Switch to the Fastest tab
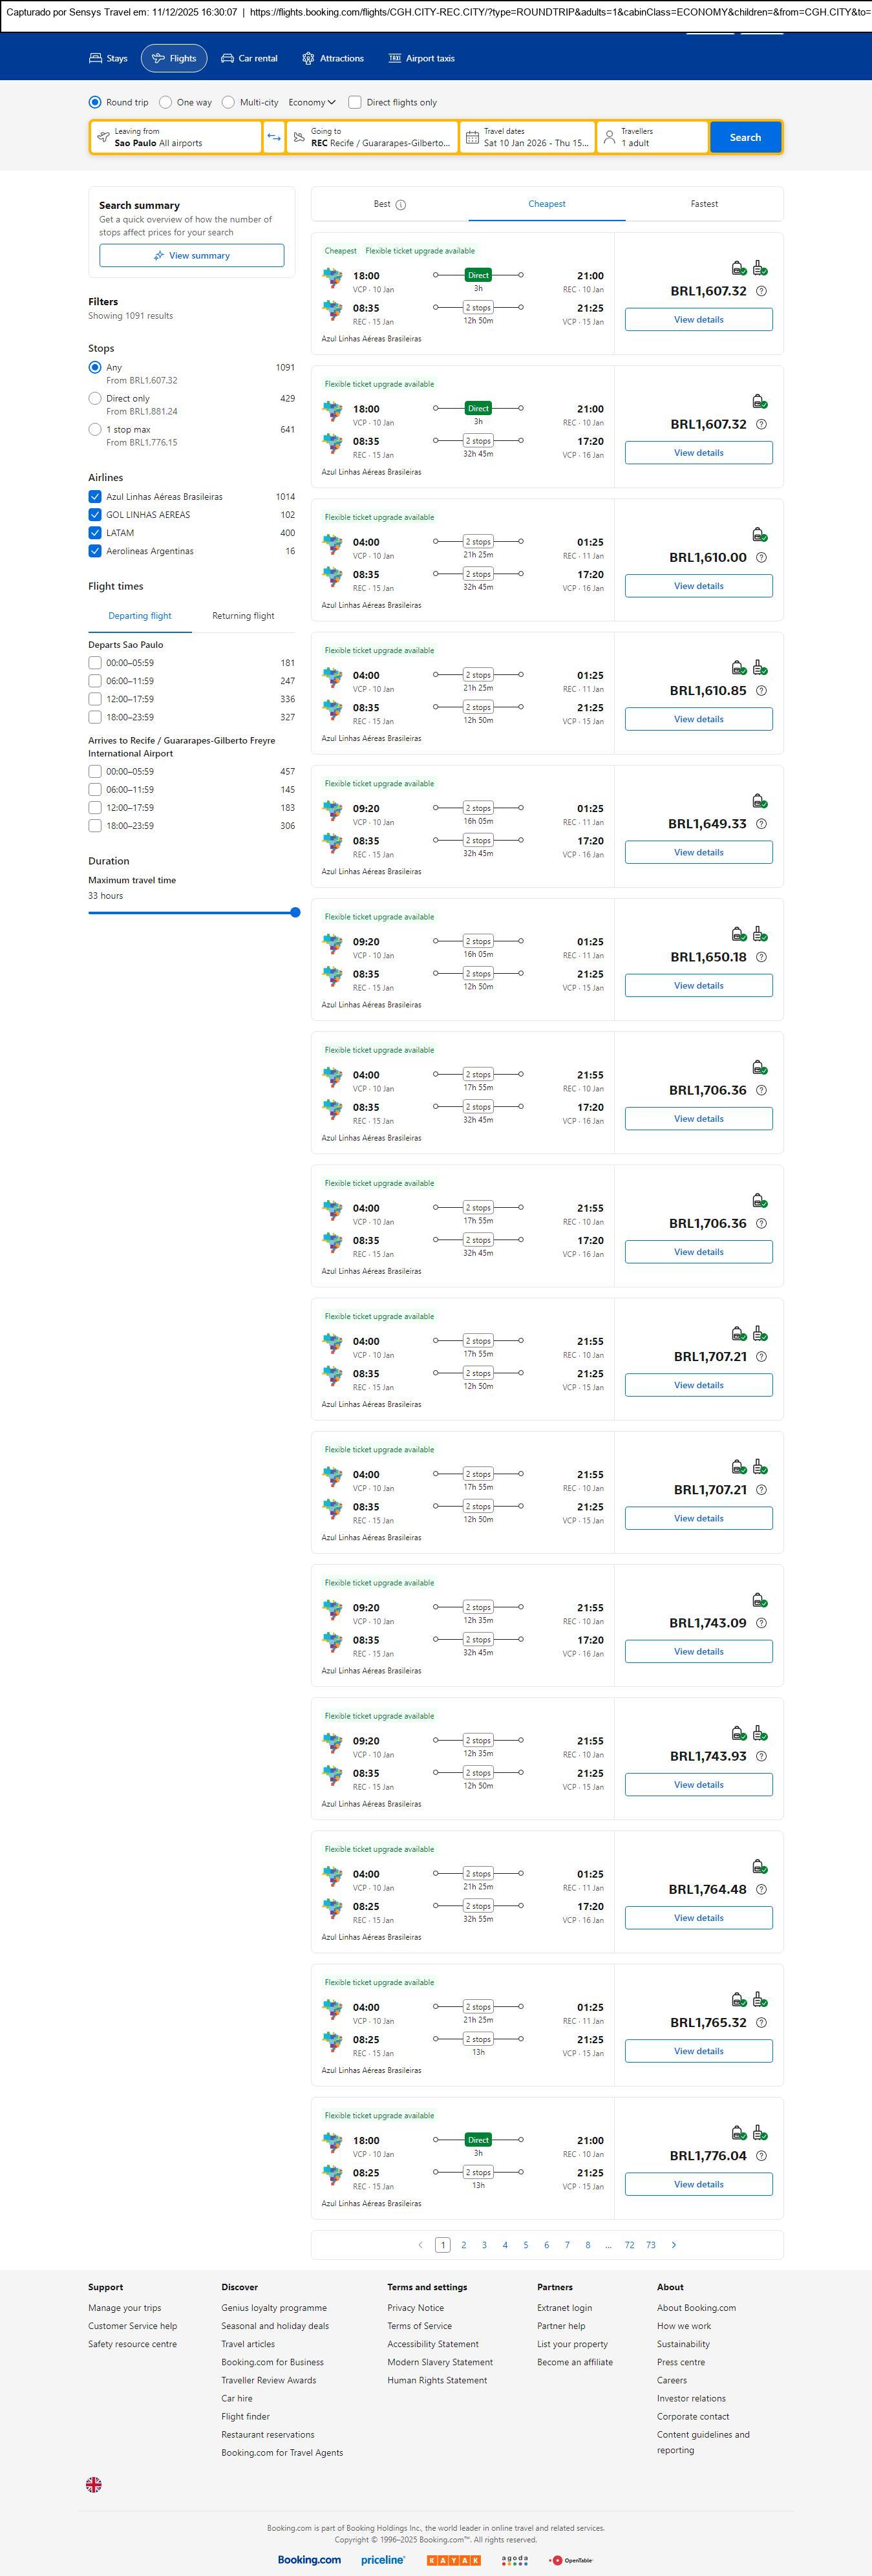872x2576 pixels. (x=704, y=204)
